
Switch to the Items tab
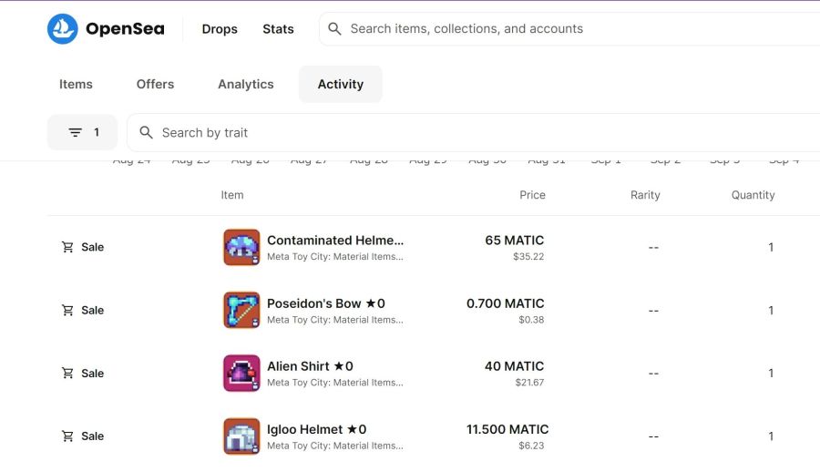[76, 84]
